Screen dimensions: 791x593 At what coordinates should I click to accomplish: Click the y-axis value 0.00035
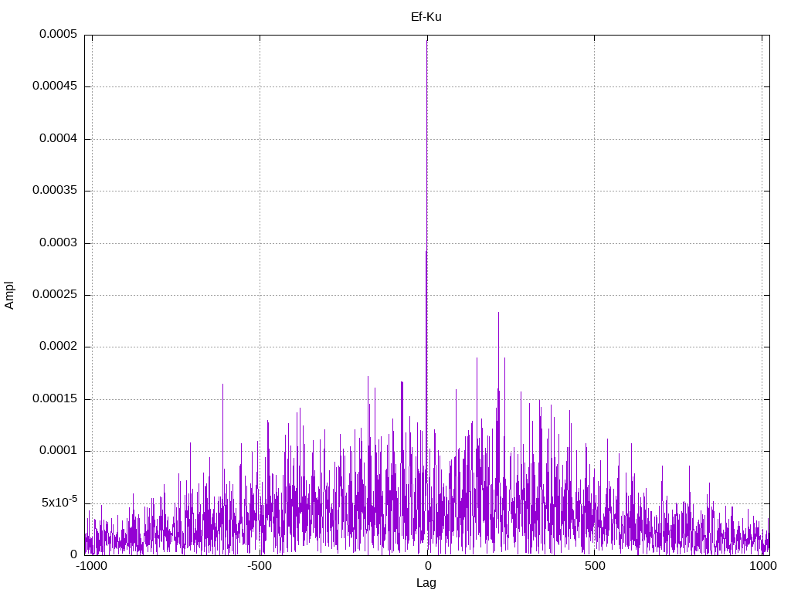55,190
